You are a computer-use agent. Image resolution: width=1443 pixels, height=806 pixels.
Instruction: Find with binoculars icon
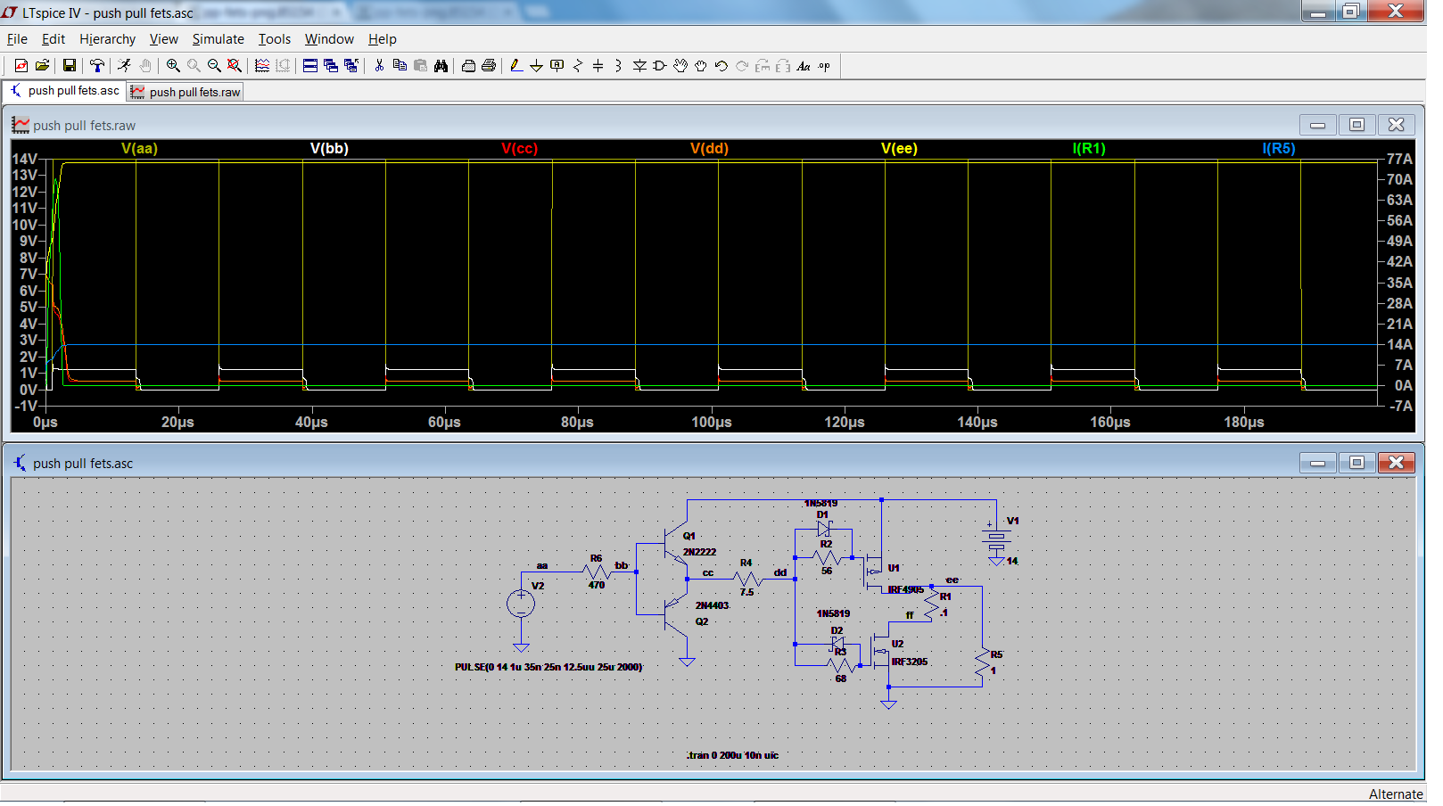coord(441,66)
